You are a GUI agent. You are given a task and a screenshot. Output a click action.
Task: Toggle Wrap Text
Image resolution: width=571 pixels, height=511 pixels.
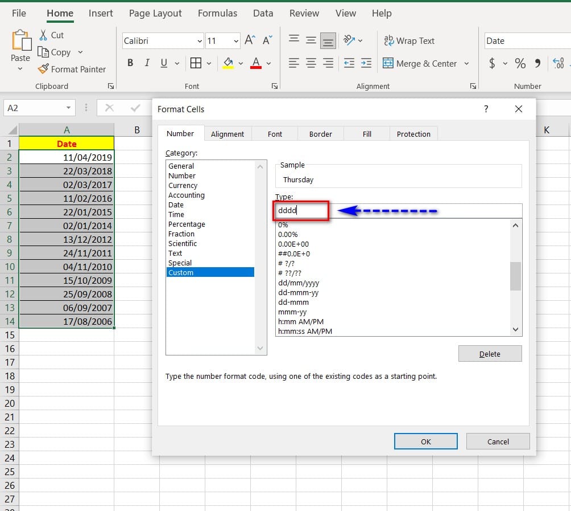(x=409, y=41)
